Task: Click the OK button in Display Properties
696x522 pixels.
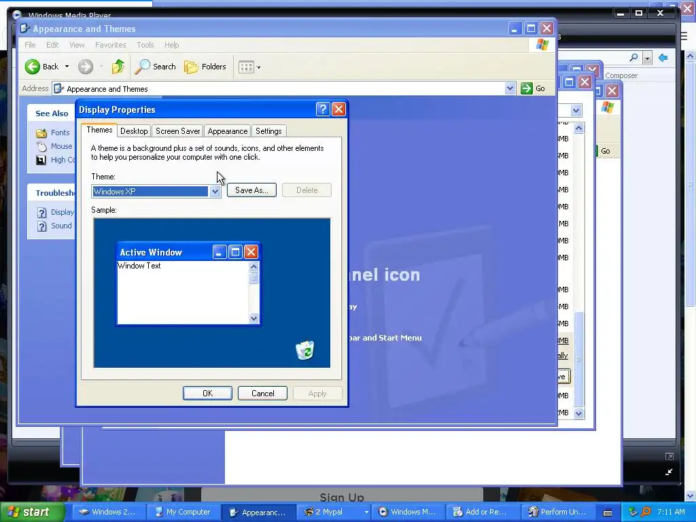Action: coord(207,394)
